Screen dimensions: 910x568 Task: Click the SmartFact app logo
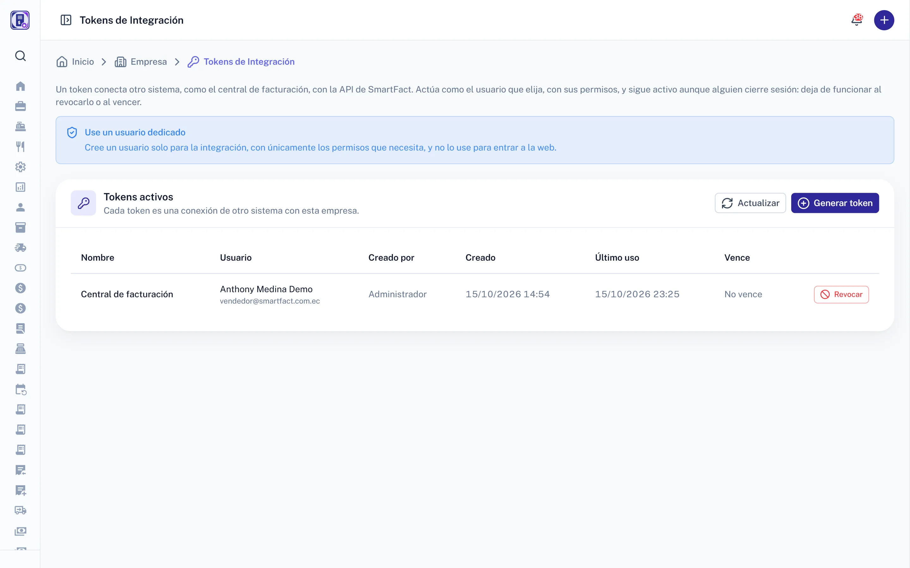tap(20, 20)
